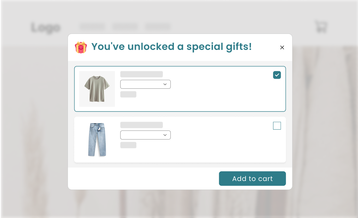
Task: Click the blurred Logo in header
Action: coord(46,28)
